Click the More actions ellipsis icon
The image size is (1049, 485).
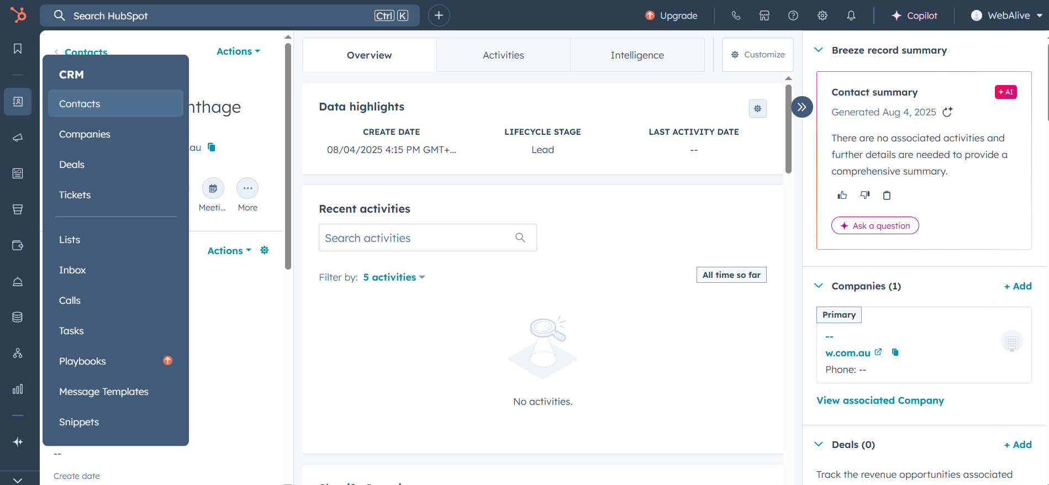tap(247, 188)
